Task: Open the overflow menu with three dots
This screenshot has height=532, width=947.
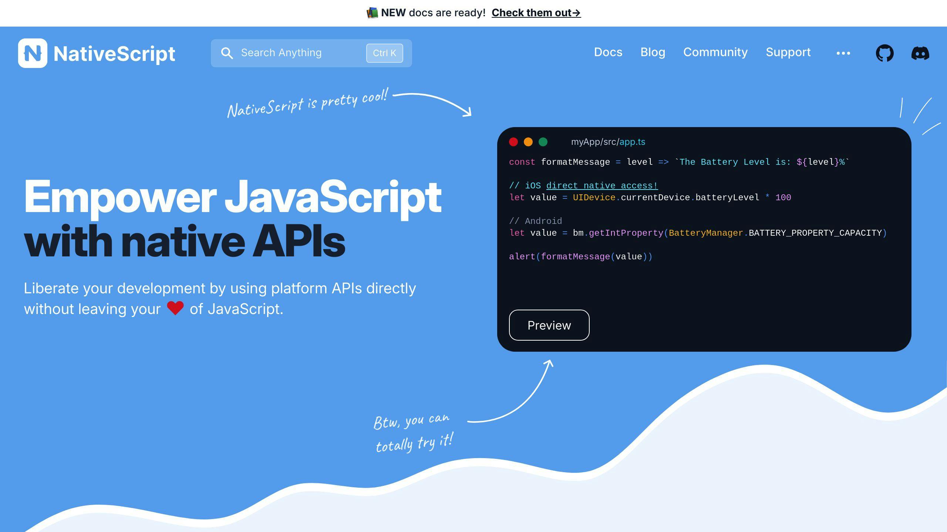Action: point(843,53)
